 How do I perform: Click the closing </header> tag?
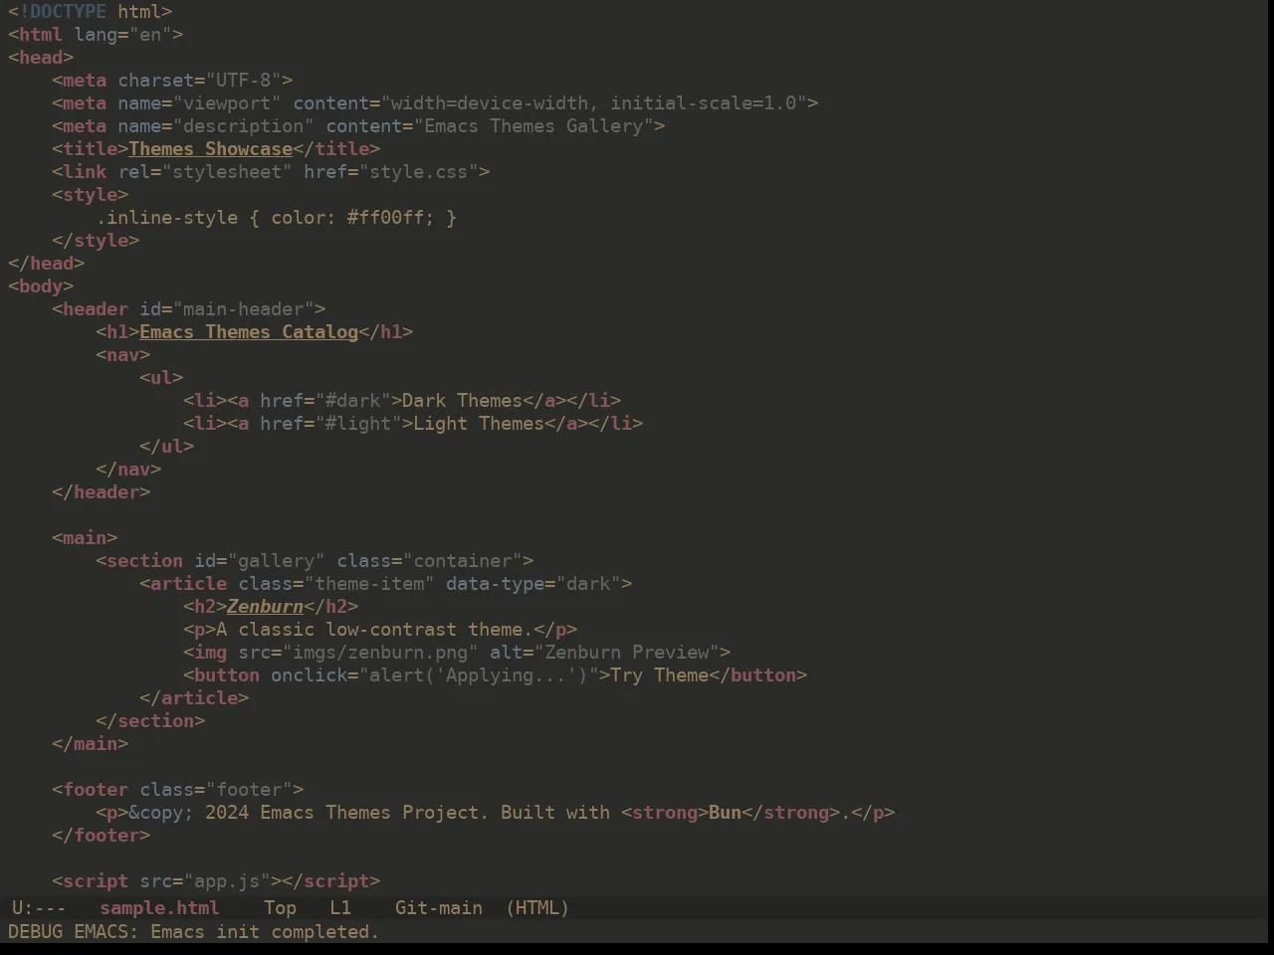coord(102,492)
